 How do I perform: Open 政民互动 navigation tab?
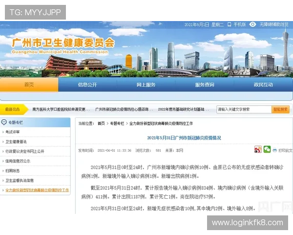click(263, 85)
